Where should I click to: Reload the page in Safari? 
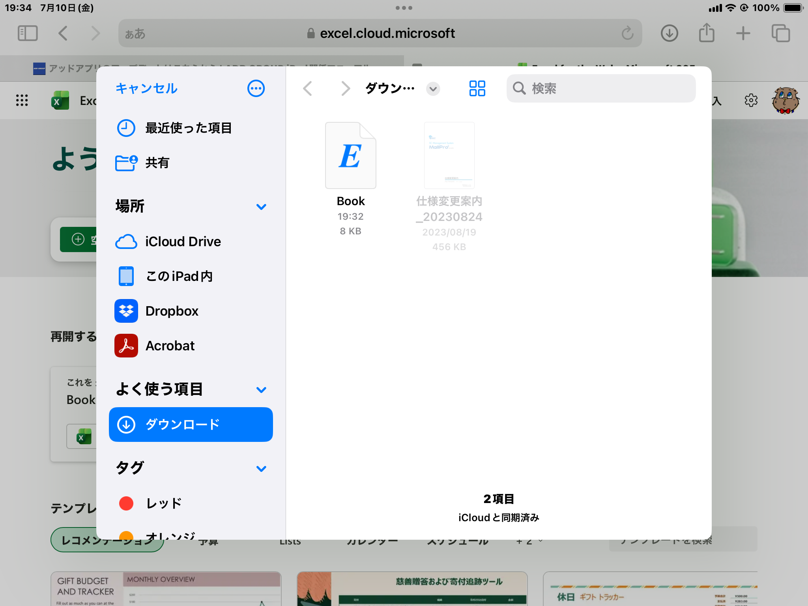pos(627,33)
